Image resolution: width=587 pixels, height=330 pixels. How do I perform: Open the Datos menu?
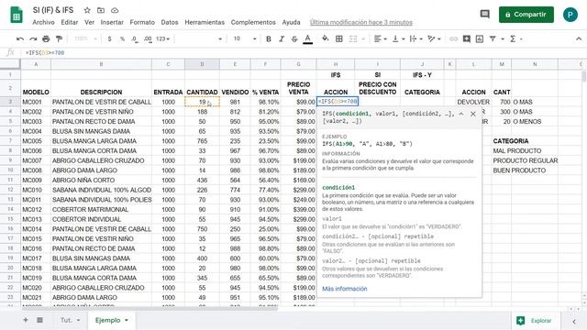170,22
